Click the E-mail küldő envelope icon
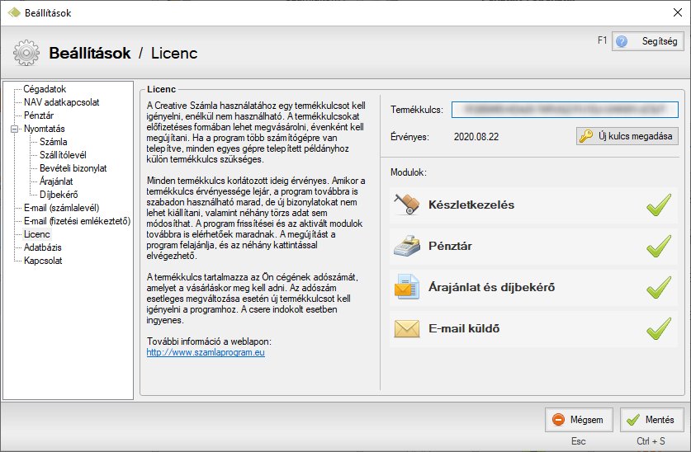Image resolution: width=691 pixels, height=452 pixels. tap(406, 328)
